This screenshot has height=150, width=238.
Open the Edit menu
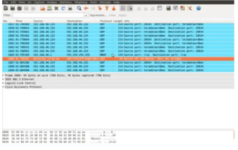13,2
